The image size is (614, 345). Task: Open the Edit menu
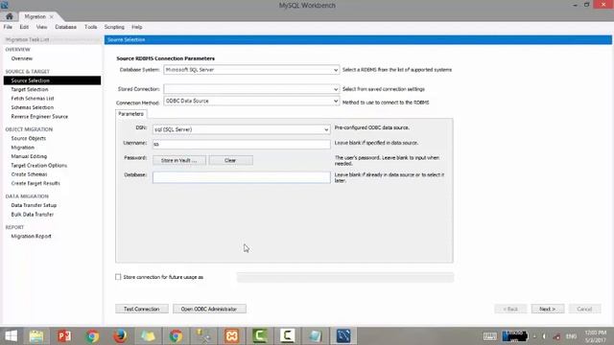[x=24, y=27]
